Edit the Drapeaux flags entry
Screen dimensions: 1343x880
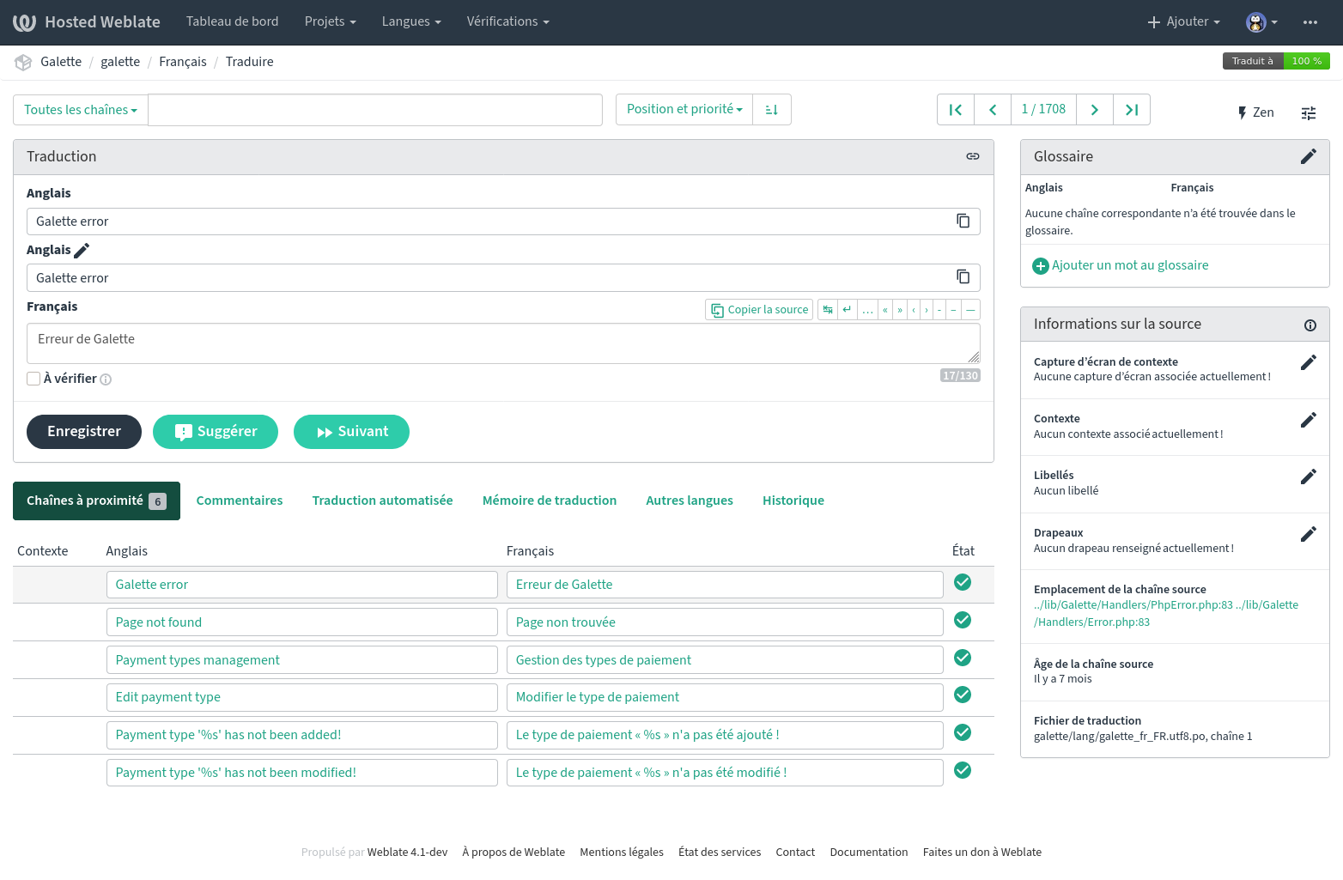(1308, 534)
